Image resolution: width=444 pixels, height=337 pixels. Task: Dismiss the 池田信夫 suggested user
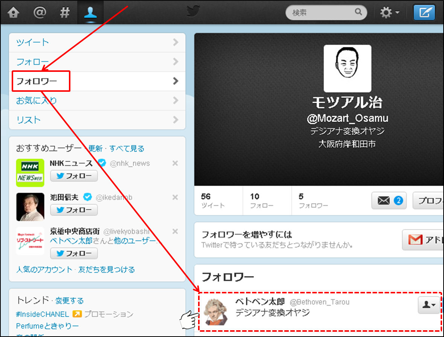[x=175, y=197]
